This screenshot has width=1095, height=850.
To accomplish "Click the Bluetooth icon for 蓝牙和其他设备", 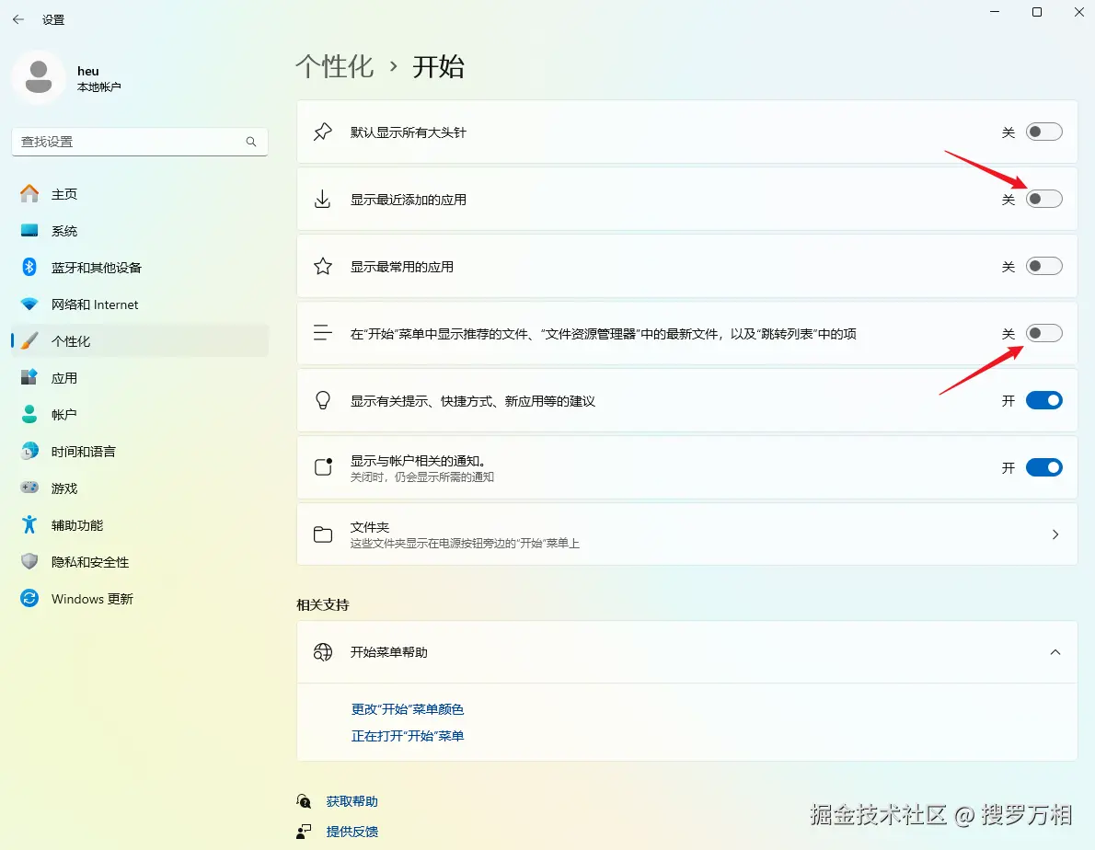I will point(29,268).
